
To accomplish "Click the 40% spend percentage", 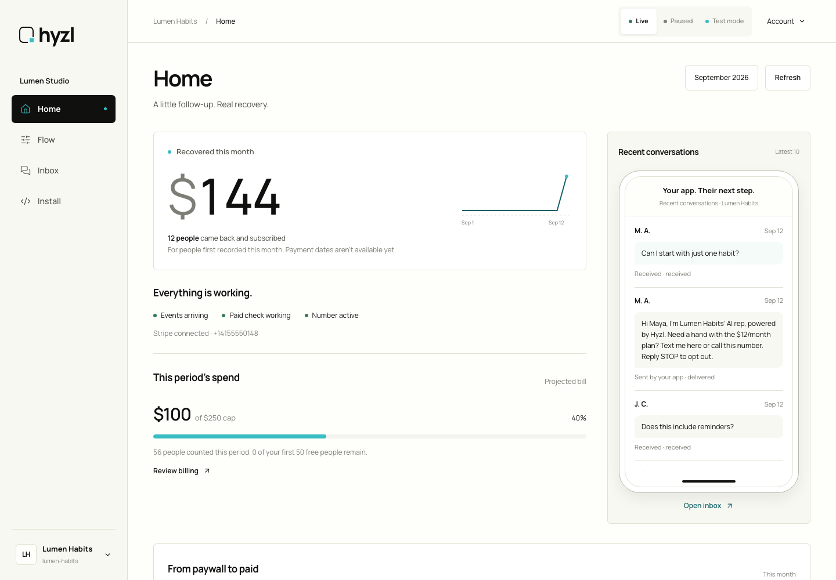I will (x=579, y=418).
